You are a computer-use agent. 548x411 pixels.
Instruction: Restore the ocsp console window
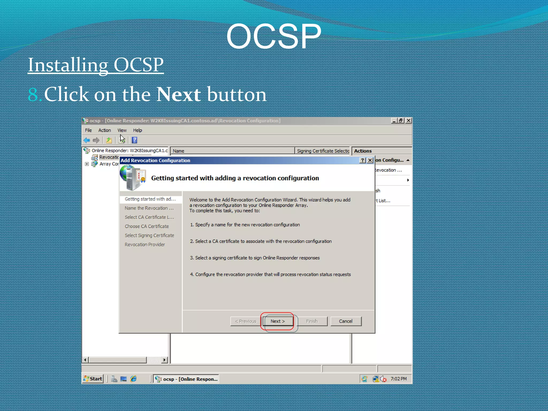[x=401, y=121]
